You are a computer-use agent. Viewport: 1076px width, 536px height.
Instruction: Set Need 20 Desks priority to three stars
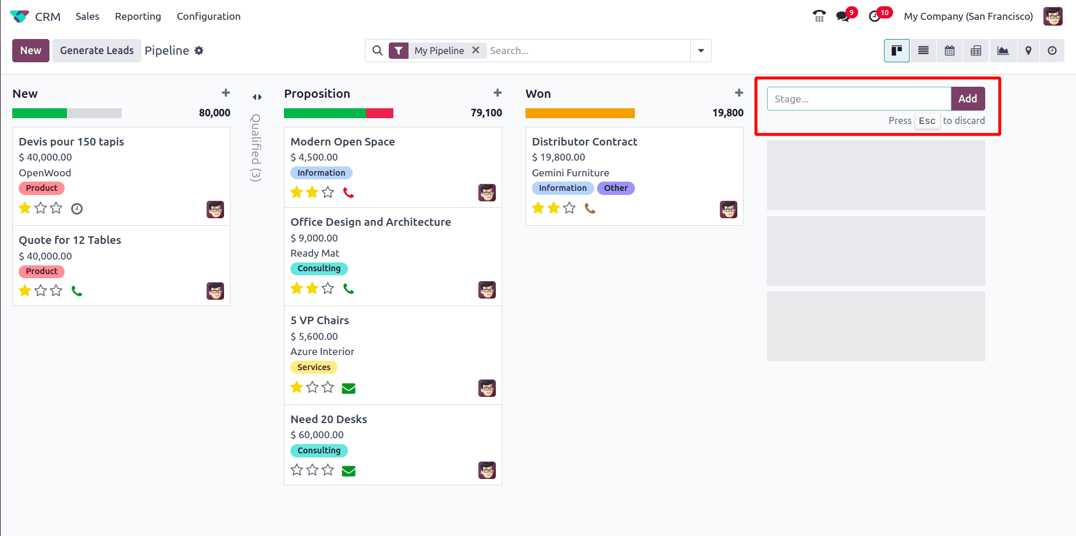click(328, 470)
